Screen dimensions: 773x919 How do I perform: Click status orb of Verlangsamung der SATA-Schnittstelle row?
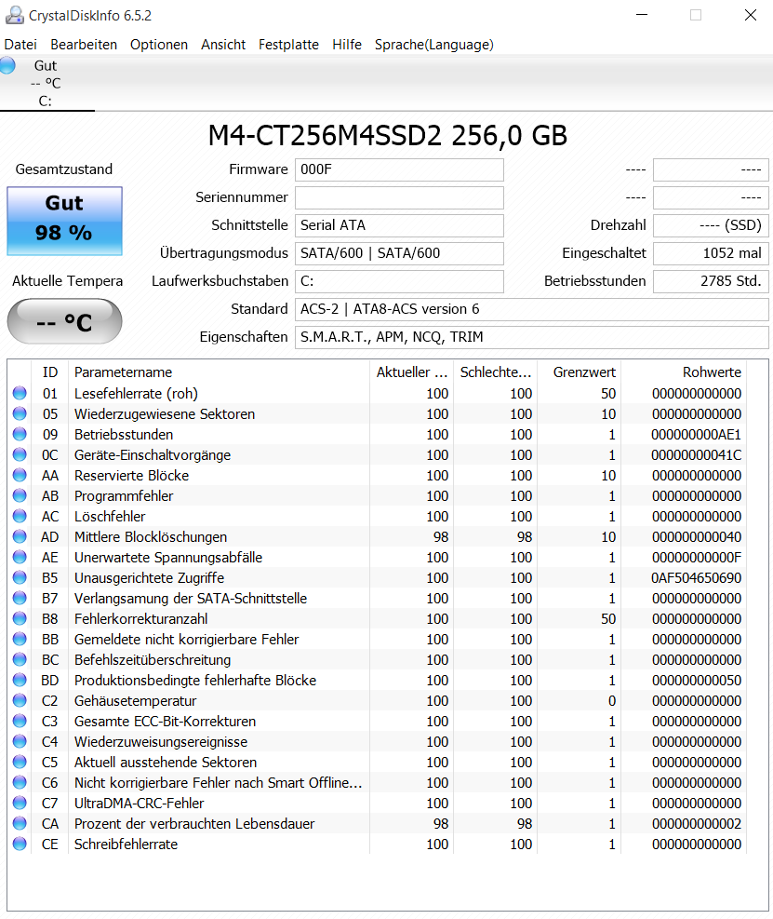[x=20, y=598]
